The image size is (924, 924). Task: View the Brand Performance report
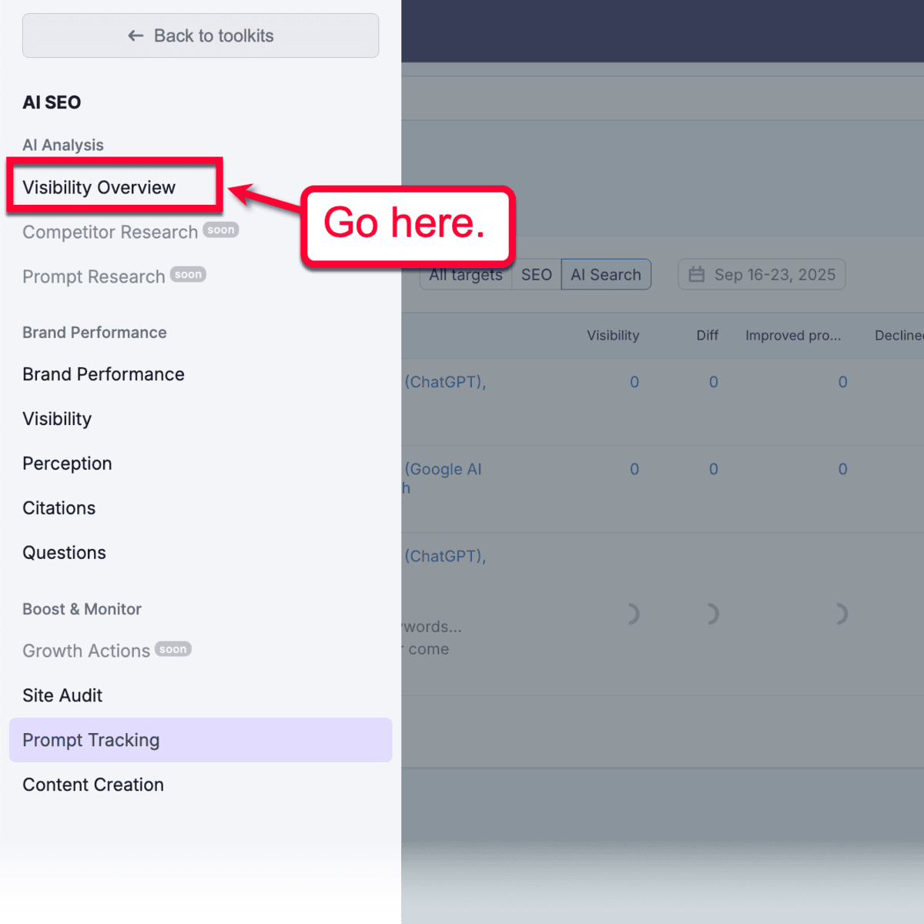tap(103, 374)
